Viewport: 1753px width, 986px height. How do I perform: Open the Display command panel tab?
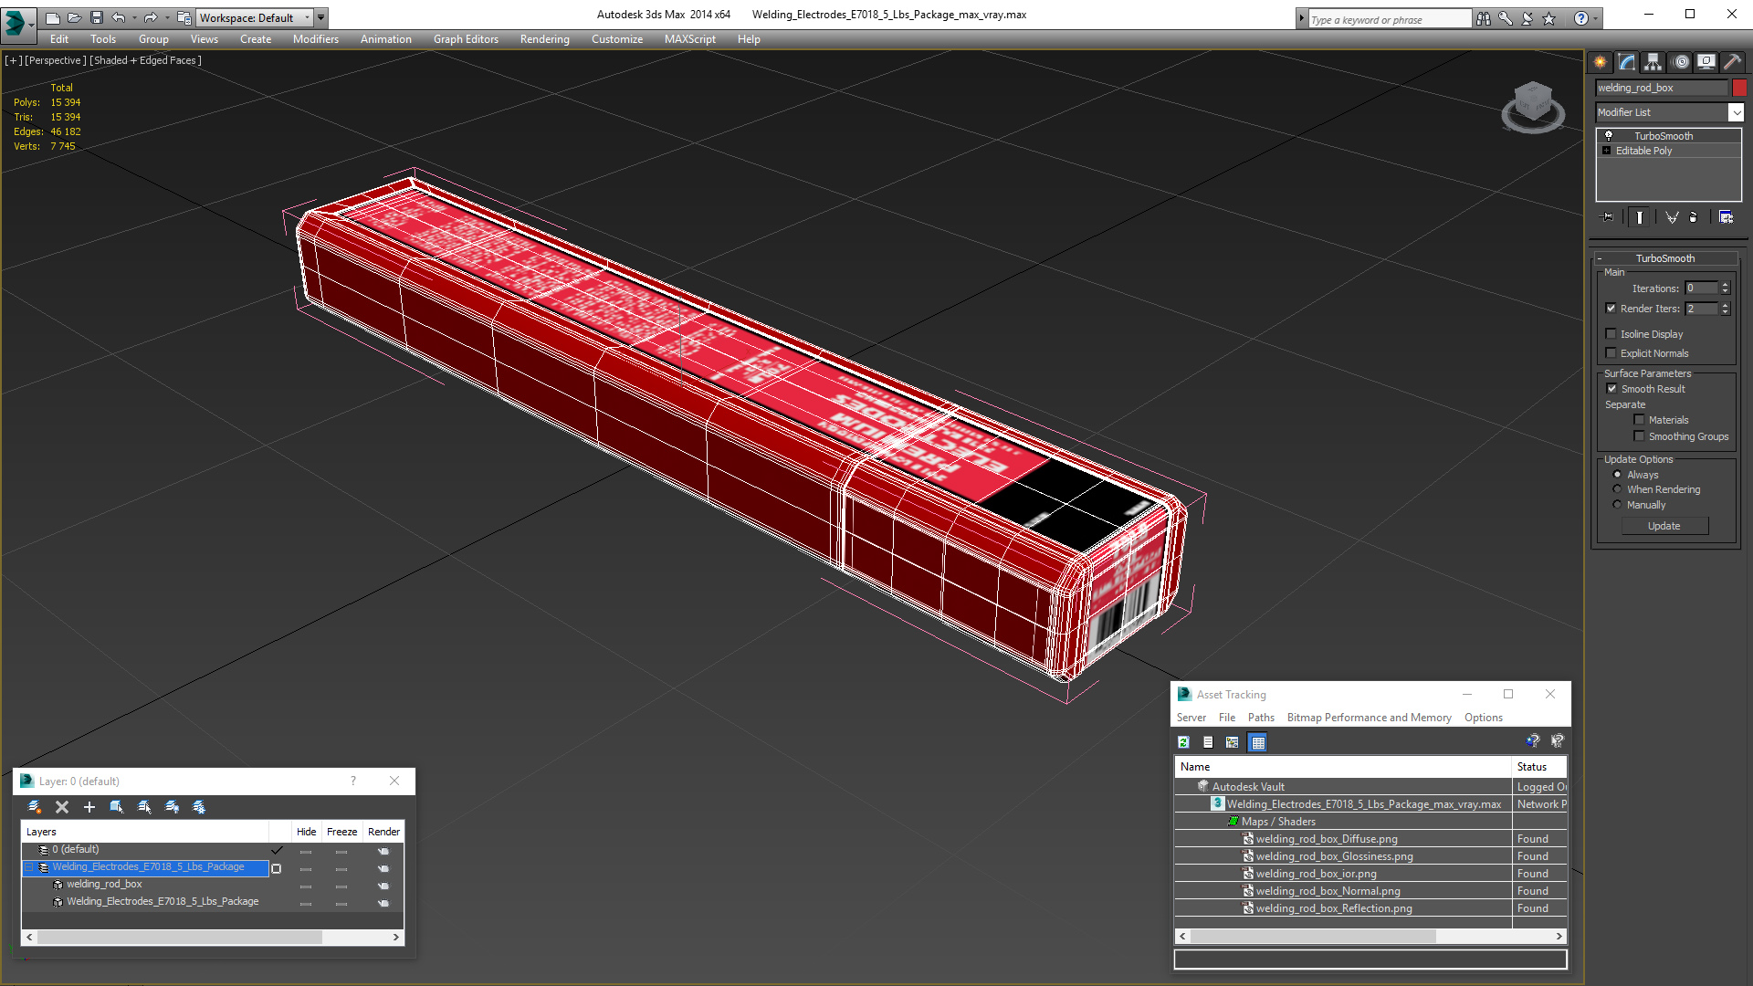coord(1706,62)
